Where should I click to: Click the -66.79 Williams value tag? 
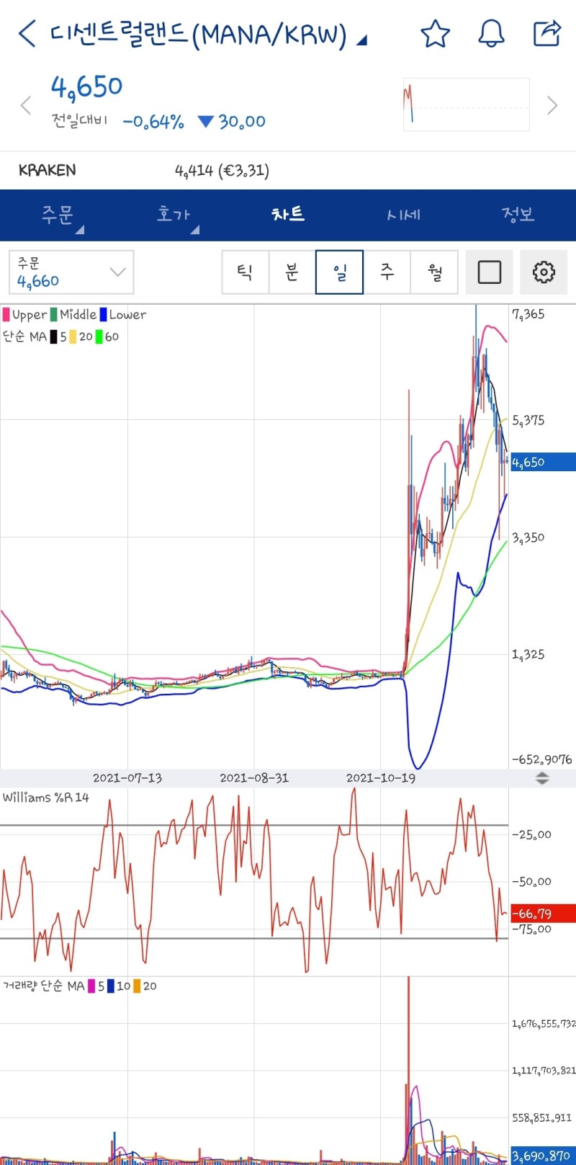coord(543,914)
